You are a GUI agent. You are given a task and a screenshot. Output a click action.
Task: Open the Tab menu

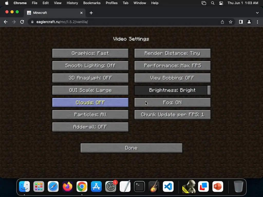click(x=125, y=3)
